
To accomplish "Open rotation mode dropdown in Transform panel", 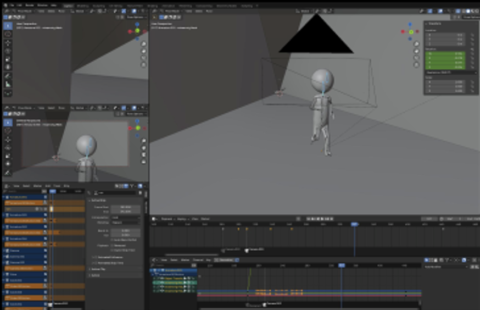I will [x=451, y=73].
